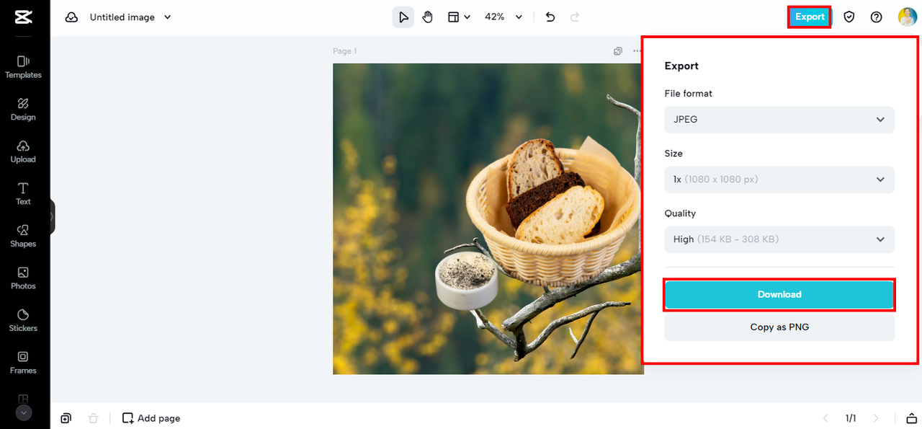The image size is (922, 429).
Task: Click the 1/1 page indicator
Action: 851,418
